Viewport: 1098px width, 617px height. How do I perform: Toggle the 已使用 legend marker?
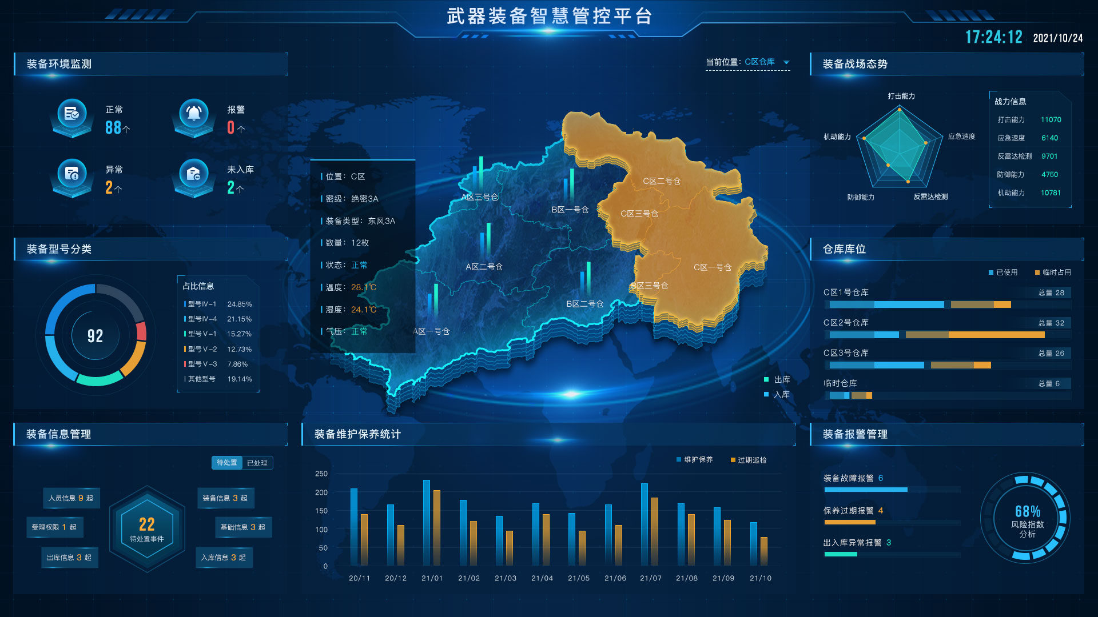point(991,273)
